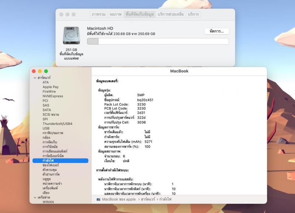This screenshot has height=213, width=295.
Task: Select SPI in the sidebar
Action: pyautogui.click(x=45, y=119)
